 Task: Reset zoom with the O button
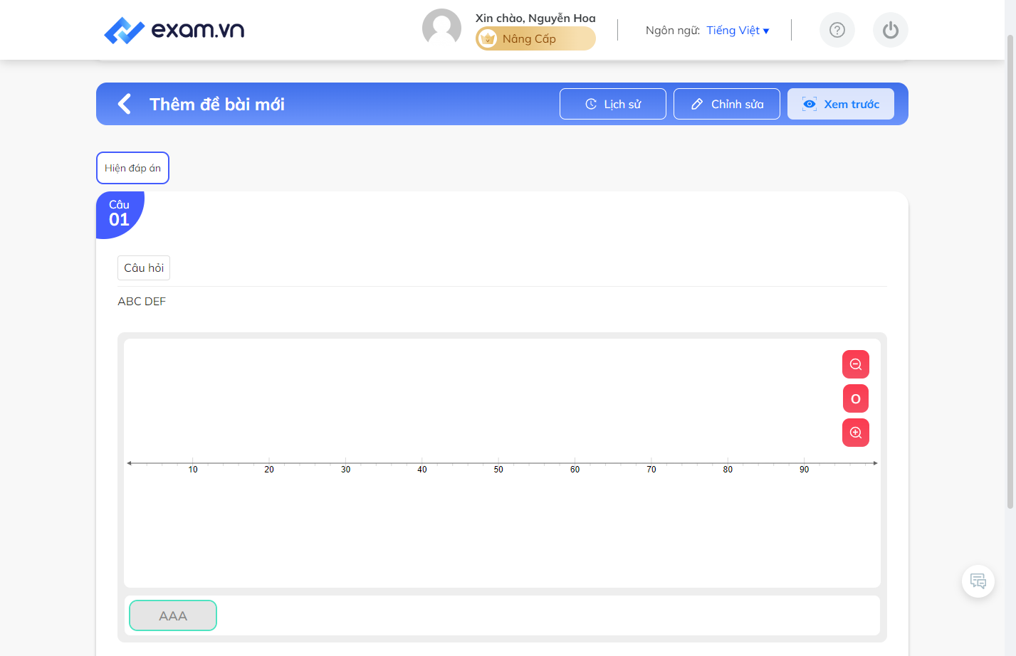click(x=856, y=398)
